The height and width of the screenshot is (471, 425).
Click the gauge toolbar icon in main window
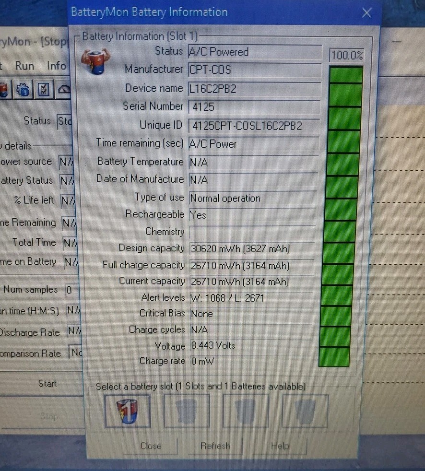point(64,89)
